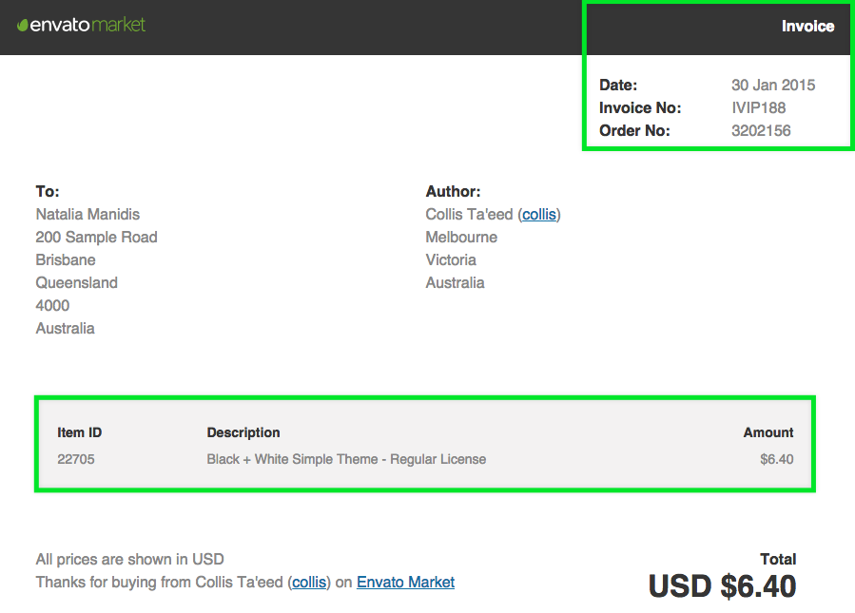Click recipient name Natalia Manidis

tap(87, 215)
